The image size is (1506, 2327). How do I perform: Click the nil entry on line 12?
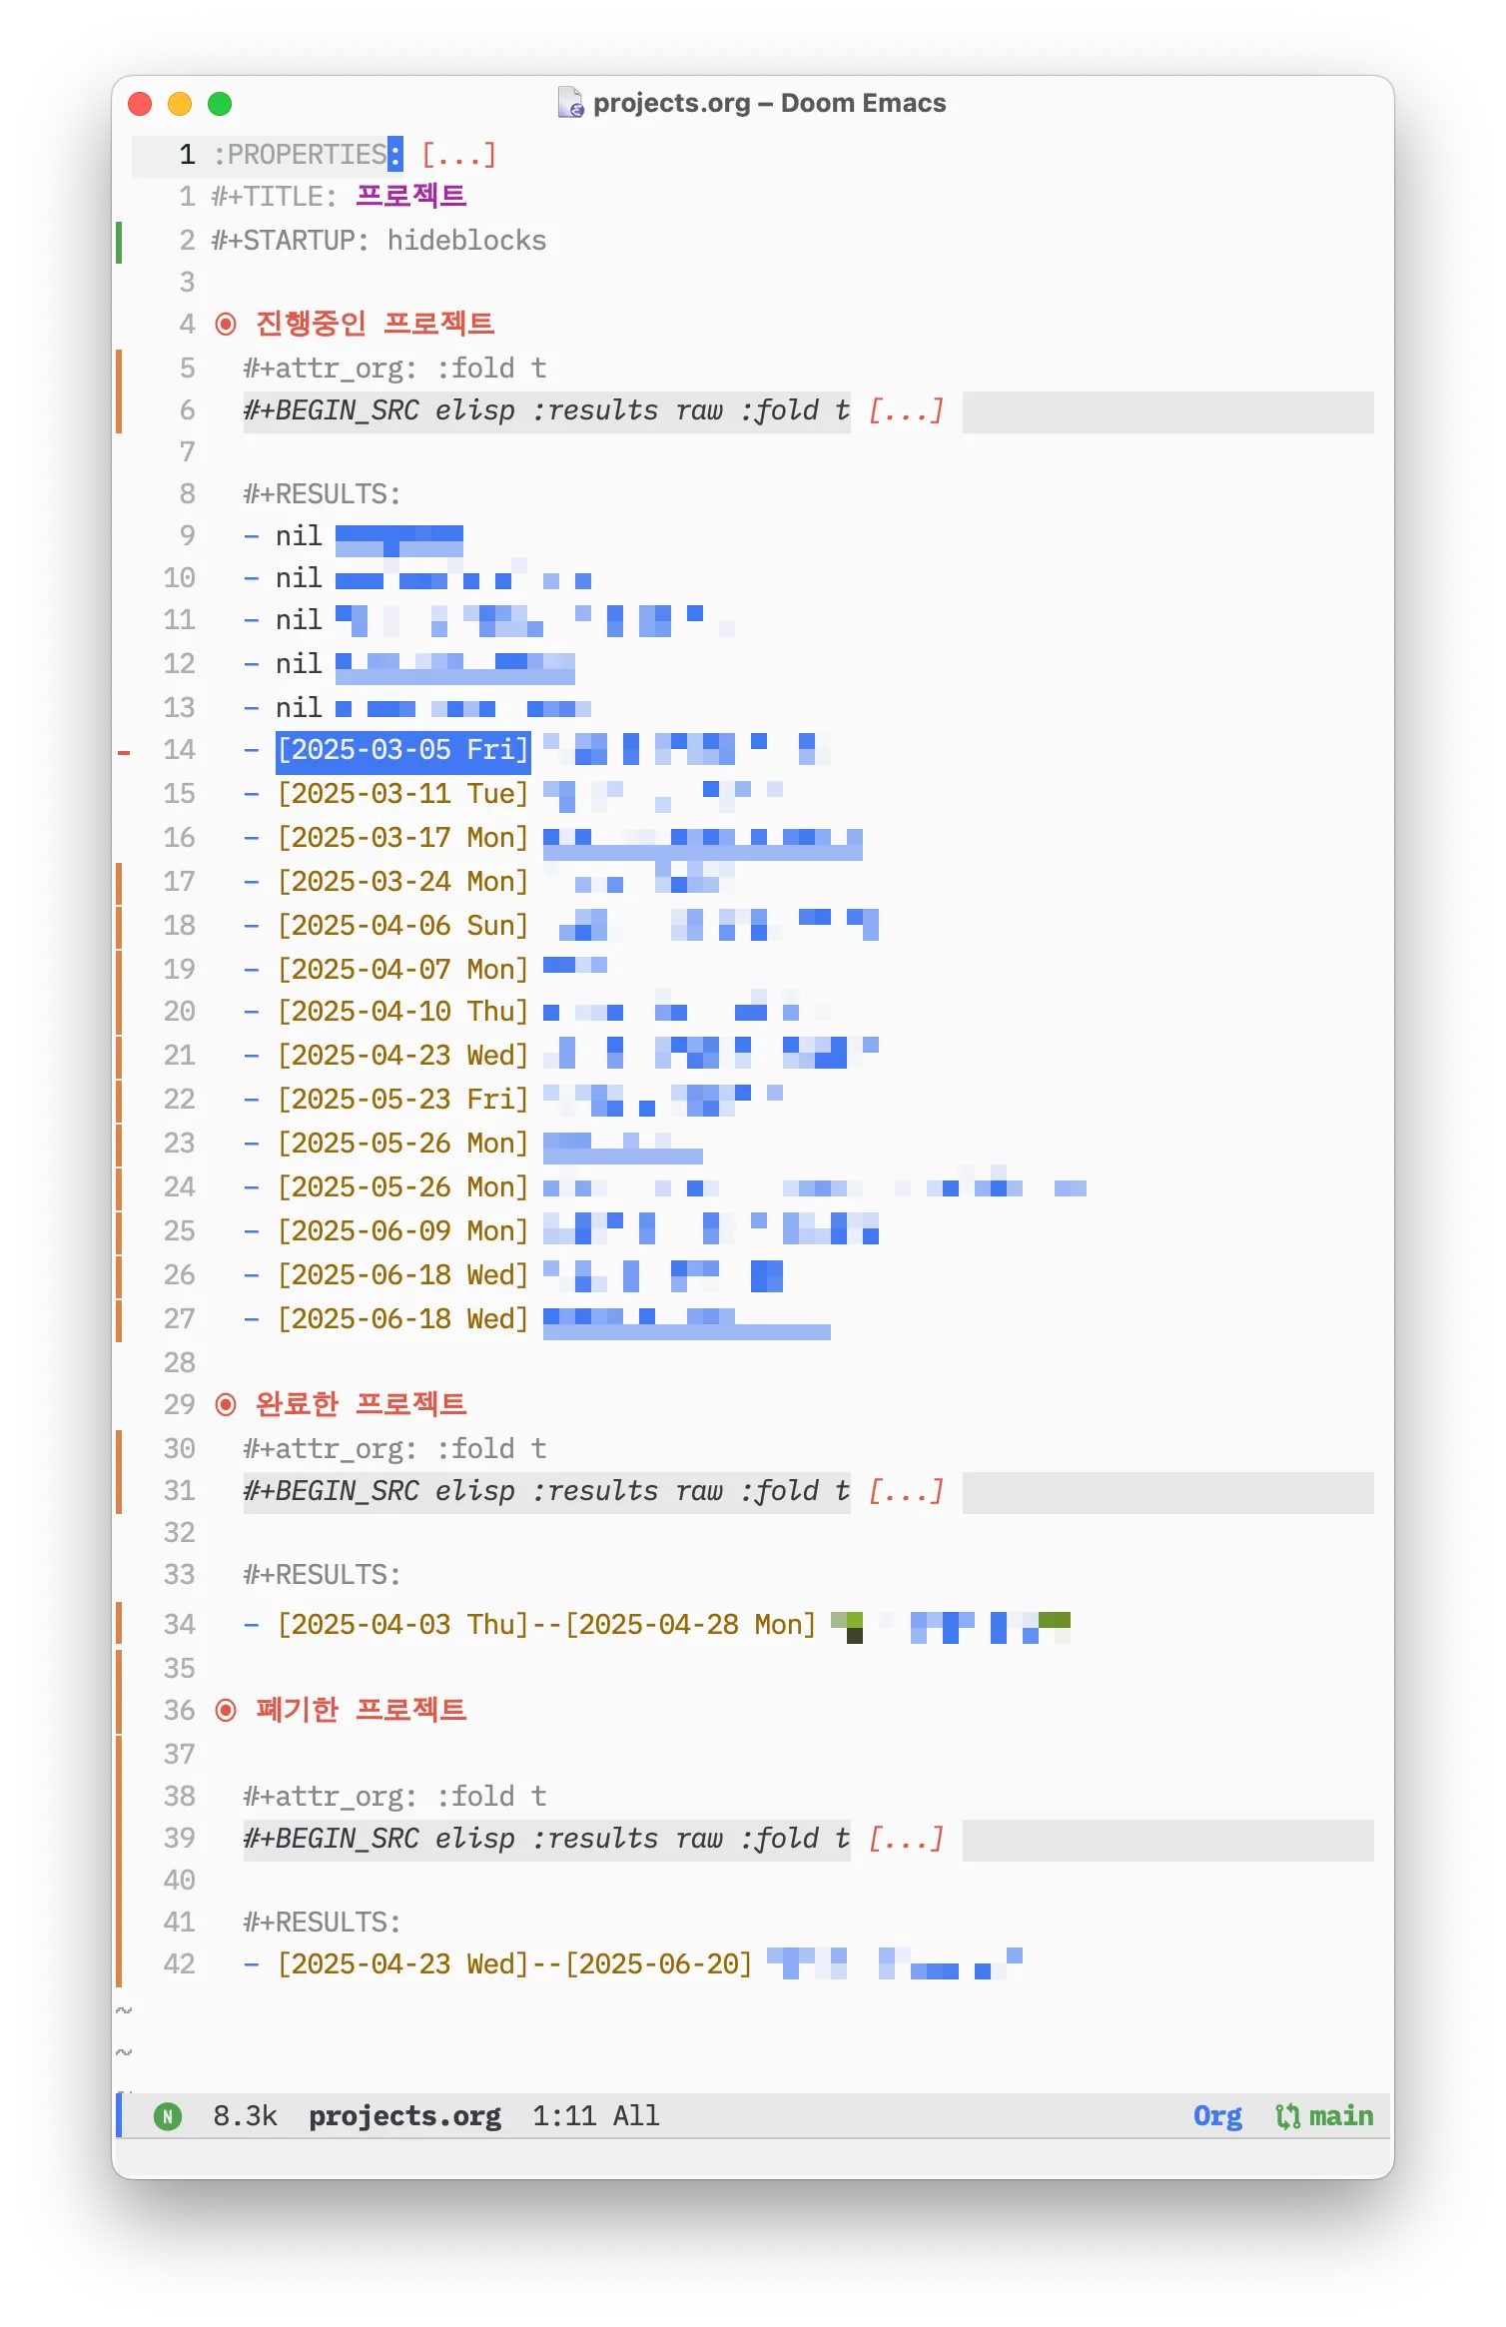[x=299, y=664]
